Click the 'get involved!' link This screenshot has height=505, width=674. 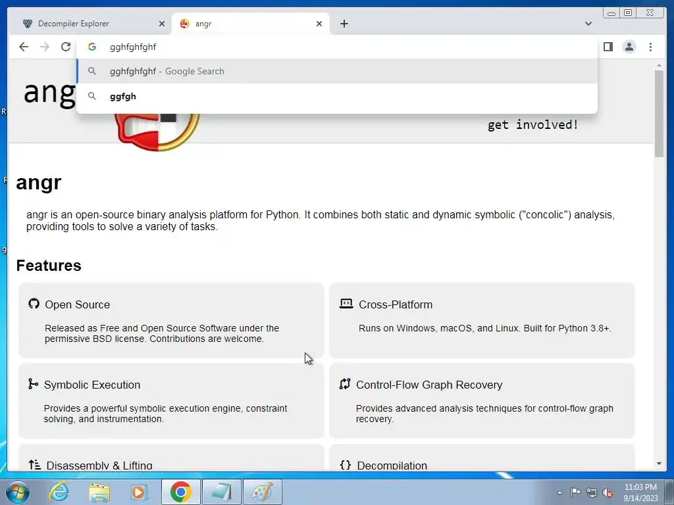point(533,124)
